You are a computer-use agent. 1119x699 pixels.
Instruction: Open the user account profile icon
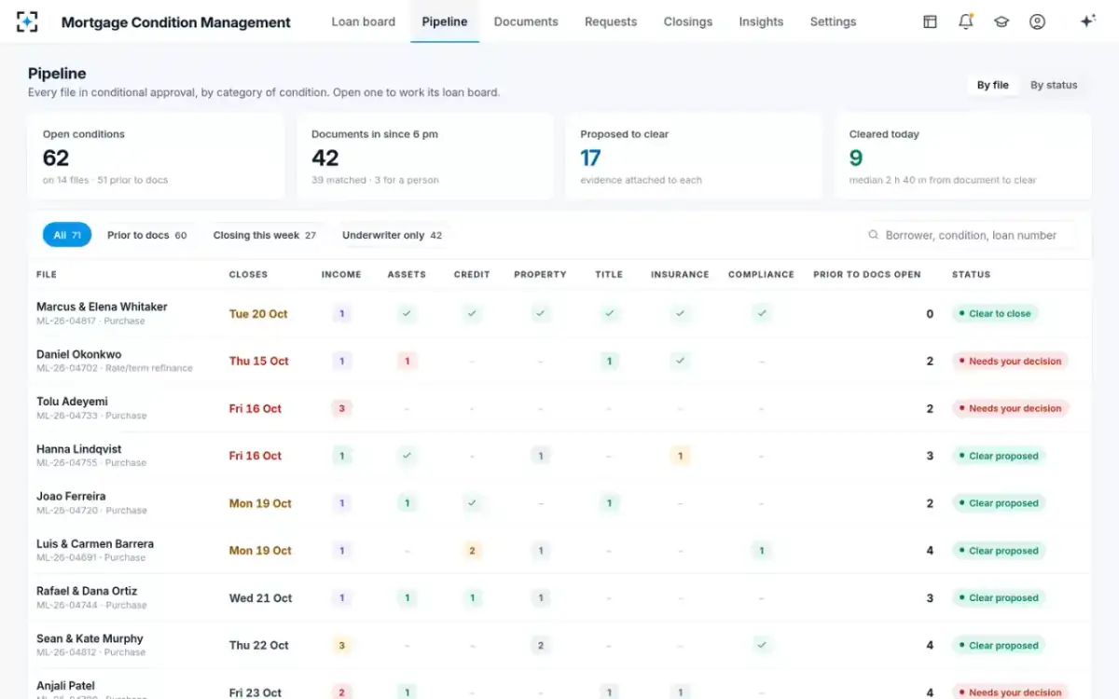click(x=1037, y=21)
